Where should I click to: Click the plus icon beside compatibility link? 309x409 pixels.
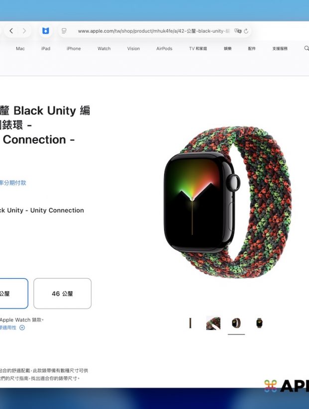(x=22, y=327)
